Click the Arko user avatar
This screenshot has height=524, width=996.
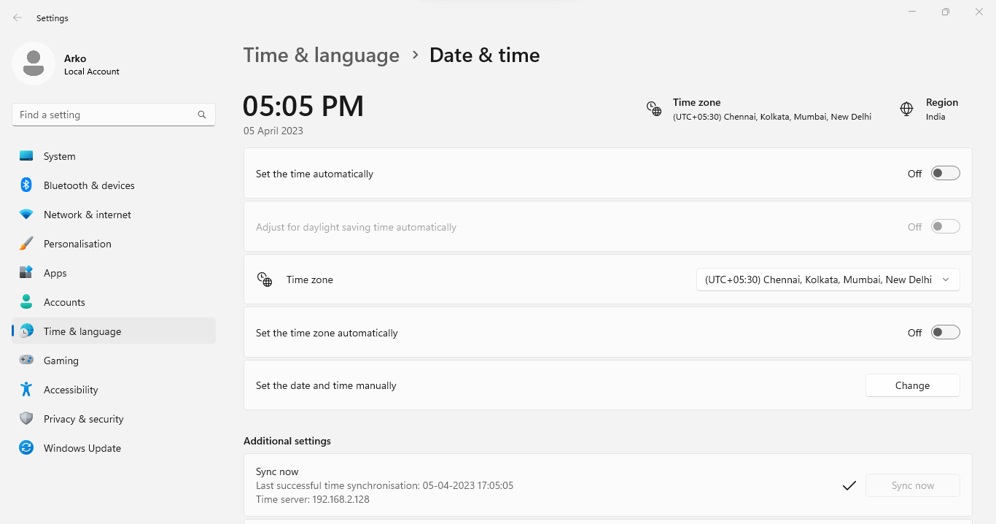(x=33, y=63)
